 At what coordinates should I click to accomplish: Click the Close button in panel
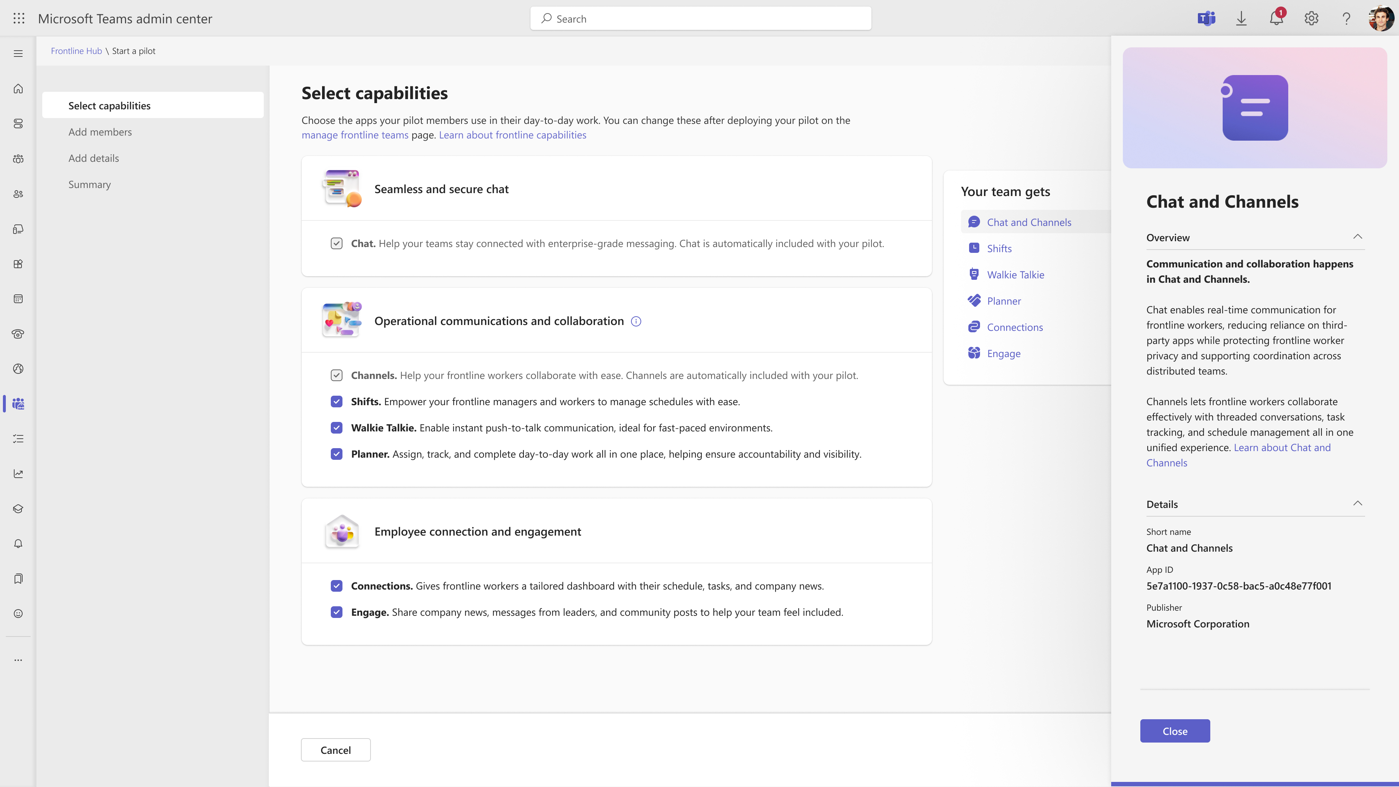tap(1175, 731)
